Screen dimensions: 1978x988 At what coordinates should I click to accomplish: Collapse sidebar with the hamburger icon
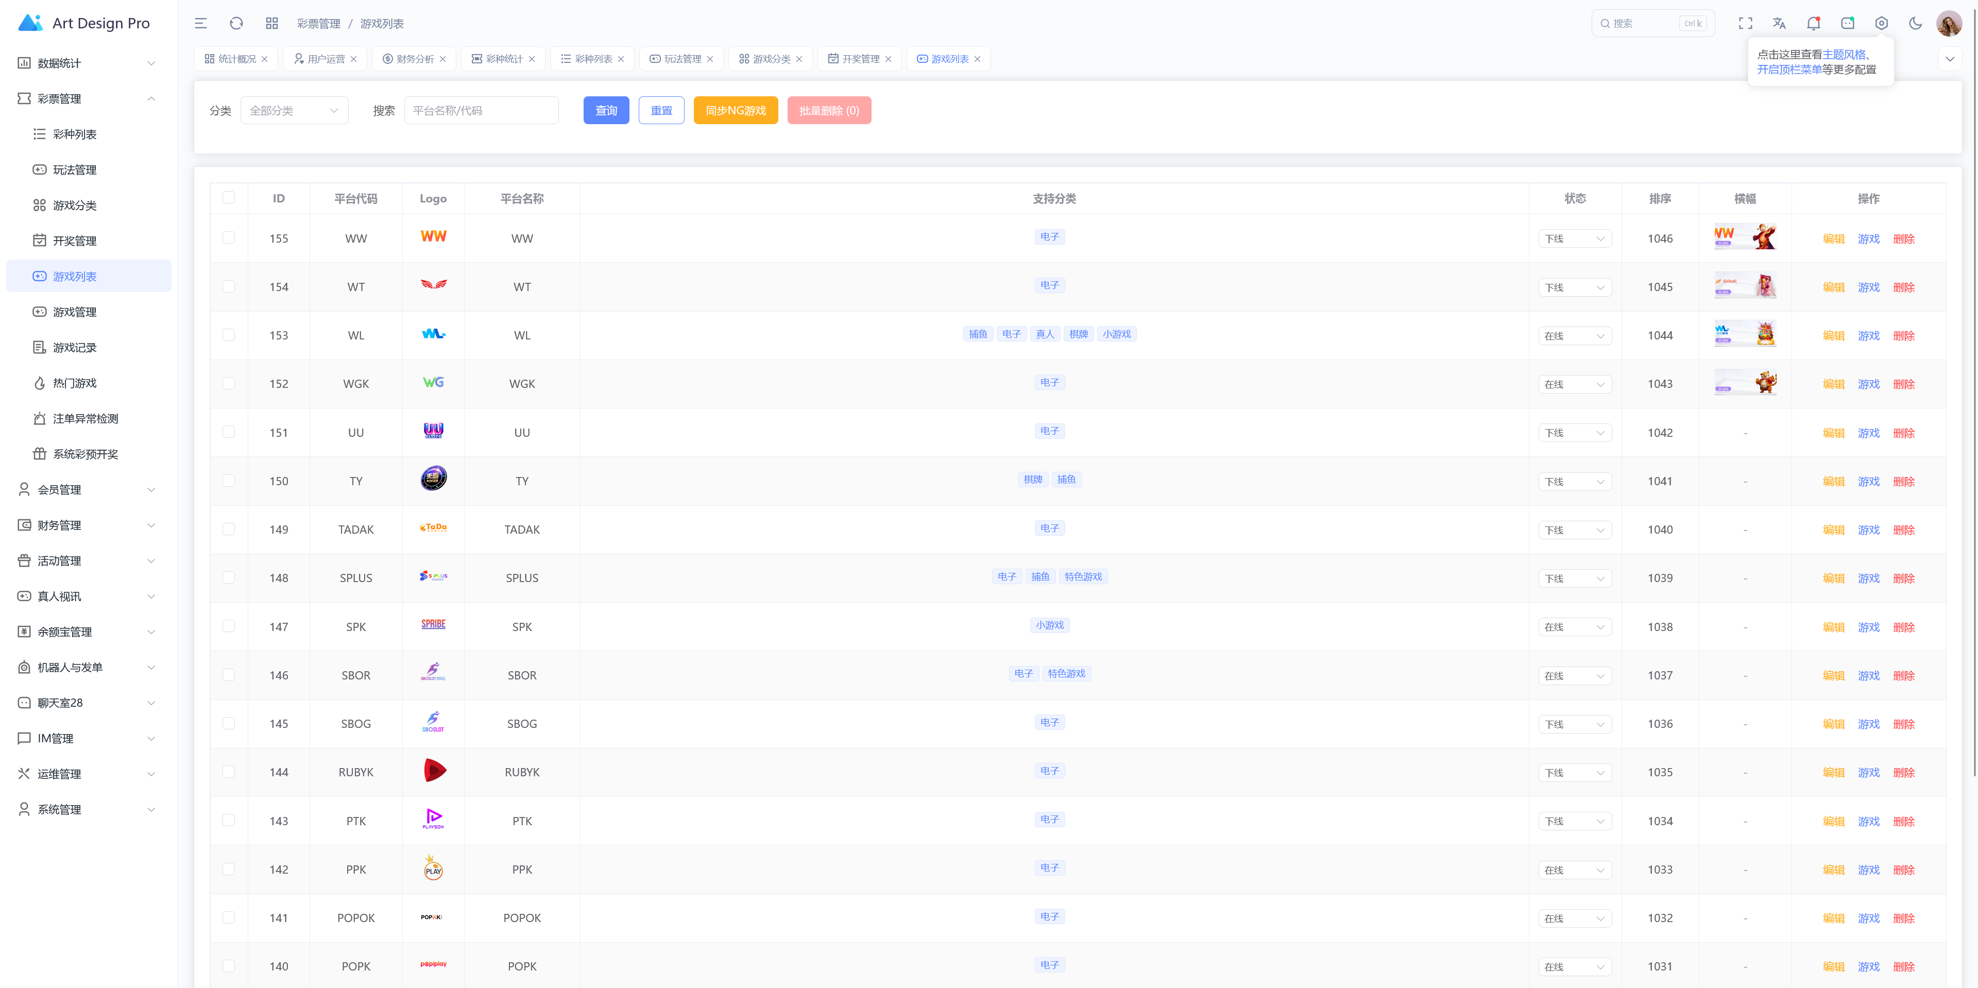click(x=201, y=23)
